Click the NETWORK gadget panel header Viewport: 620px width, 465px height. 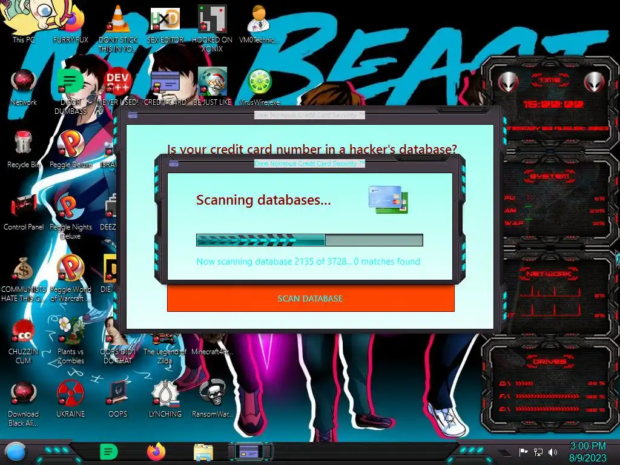click(549, 274)
